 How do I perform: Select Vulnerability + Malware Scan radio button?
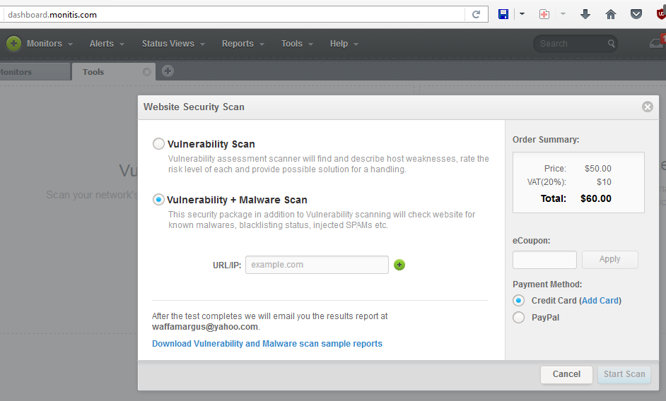[159, 200]
